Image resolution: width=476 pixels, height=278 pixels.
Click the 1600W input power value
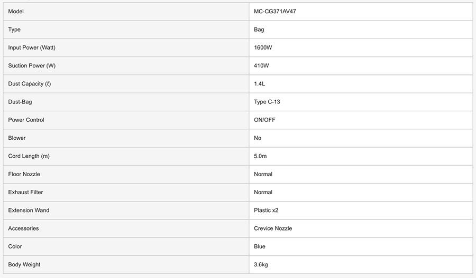[x=263, y=47]
